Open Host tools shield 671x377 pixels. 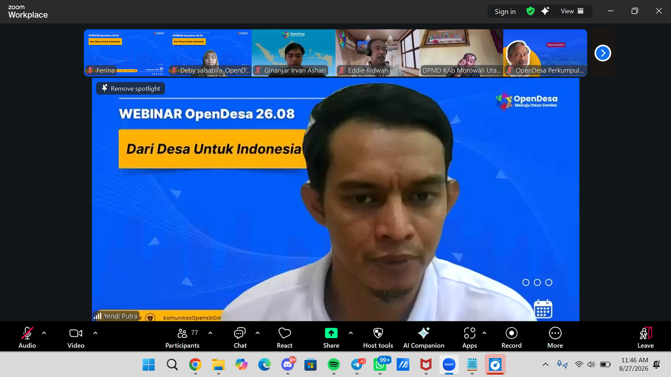(378, 337)
